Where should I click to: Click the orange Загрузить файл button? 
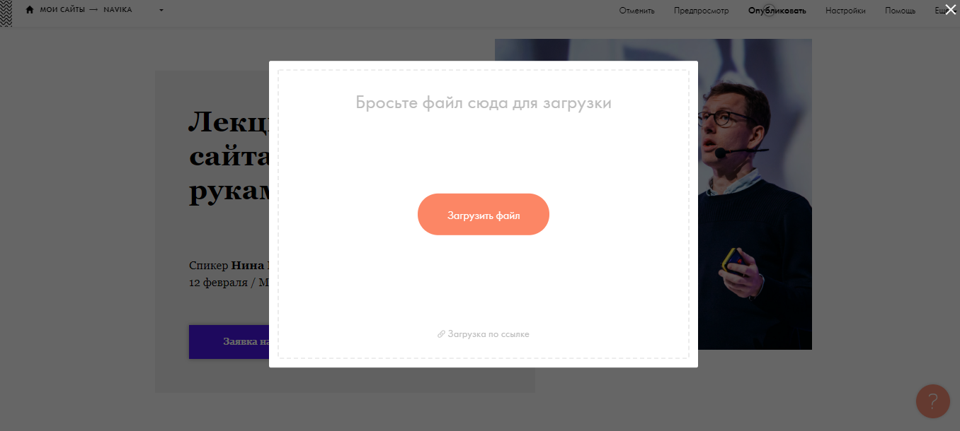pos(484,215)
